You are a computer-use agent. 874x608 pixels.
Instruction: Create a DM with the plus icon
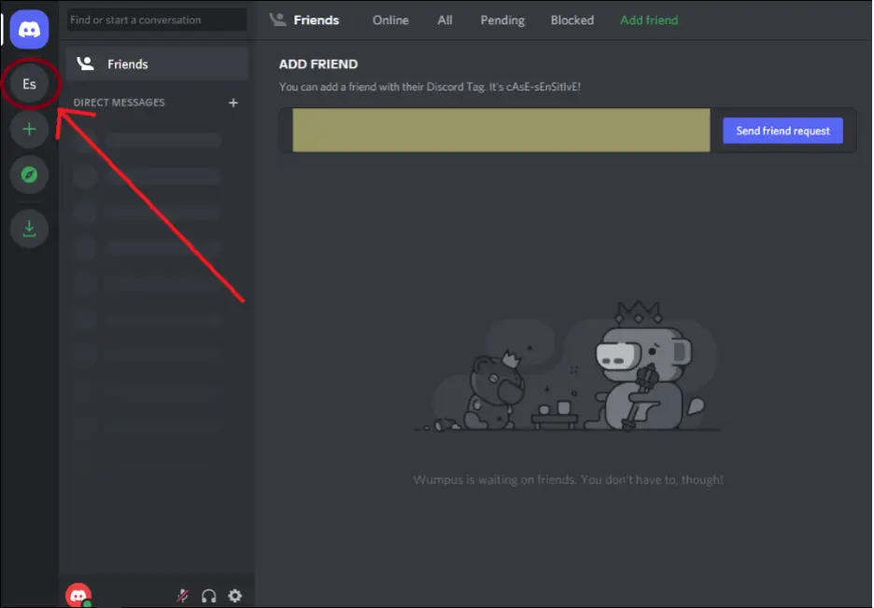(x=233, y=103)
